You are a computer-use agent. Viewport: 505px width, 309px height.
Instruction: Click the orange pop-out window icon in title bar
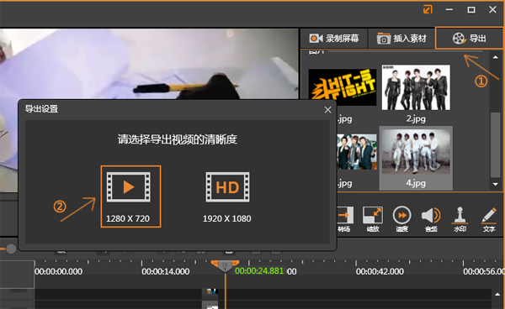(428, 9)
